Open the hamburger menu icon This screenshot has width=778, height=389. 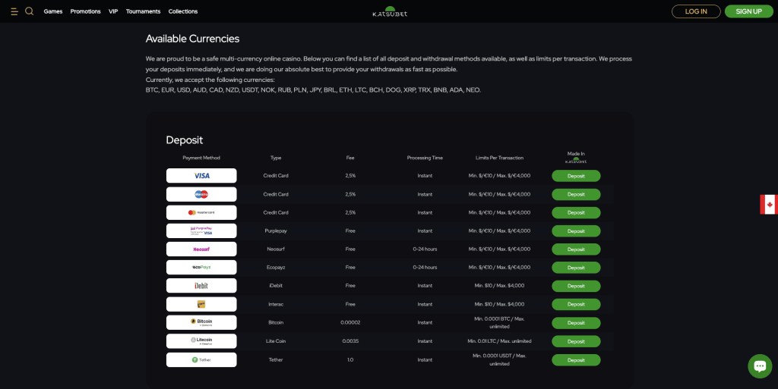point(14,11)
